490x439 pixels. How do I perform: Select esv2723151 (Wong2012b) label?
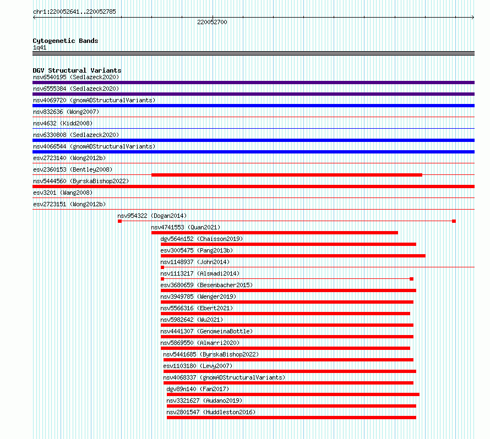[x=69, y=204]
